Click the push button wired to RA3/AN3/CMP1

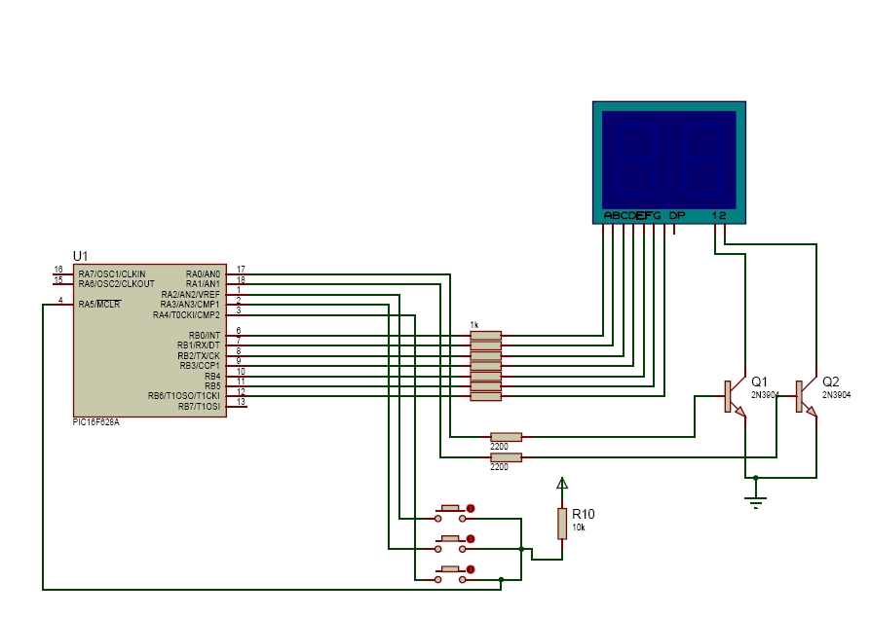point(450,544)
